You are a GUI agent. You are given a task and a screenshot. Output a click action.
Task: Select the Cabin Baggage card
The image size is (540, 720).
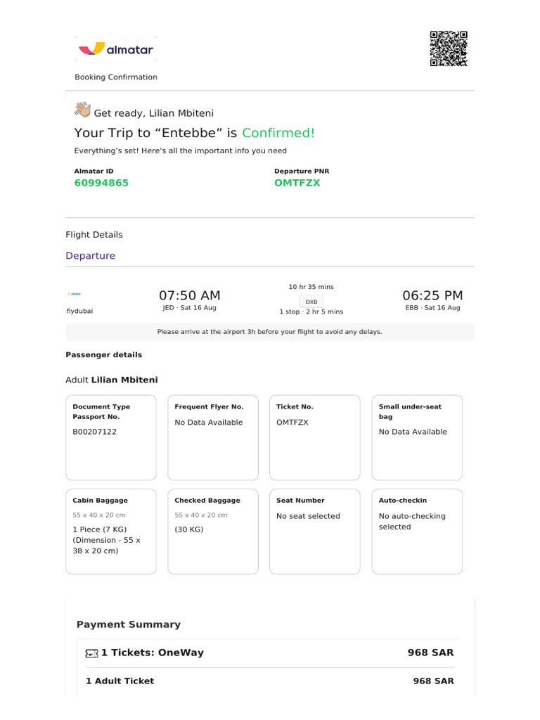[x=111, y=532]
